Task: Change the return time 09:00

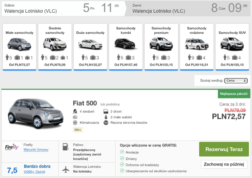Action: click(x=238, y=8)
